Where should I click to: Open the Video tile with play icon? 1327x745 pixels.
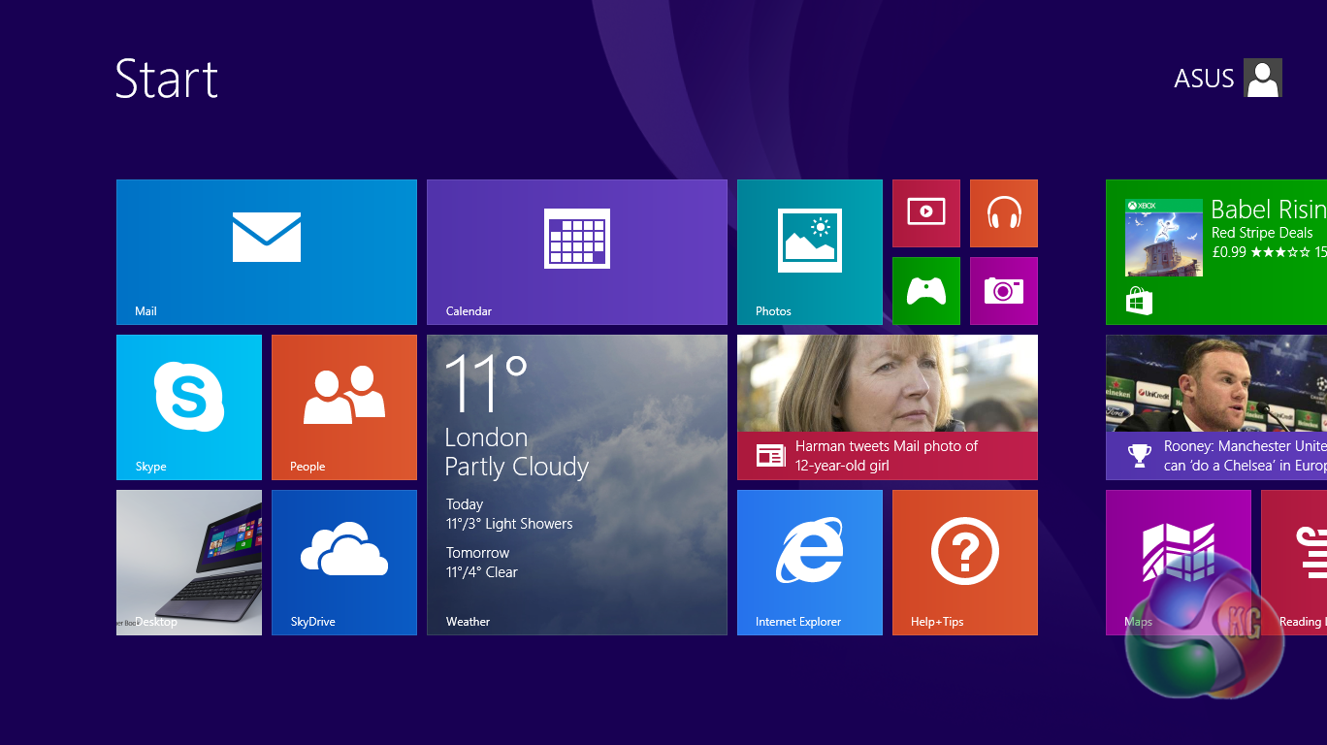(x=926, y=213)
